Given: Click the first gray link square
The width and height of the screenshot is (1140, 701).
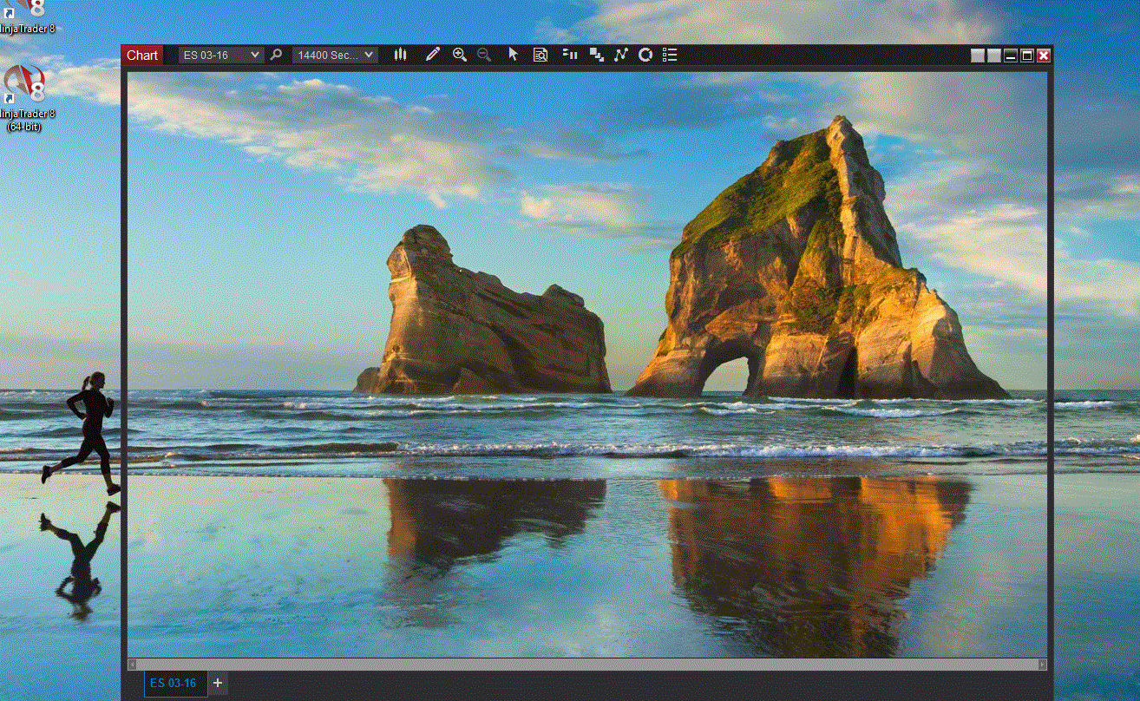Looking at the screenshot, I should click(978, 56).
